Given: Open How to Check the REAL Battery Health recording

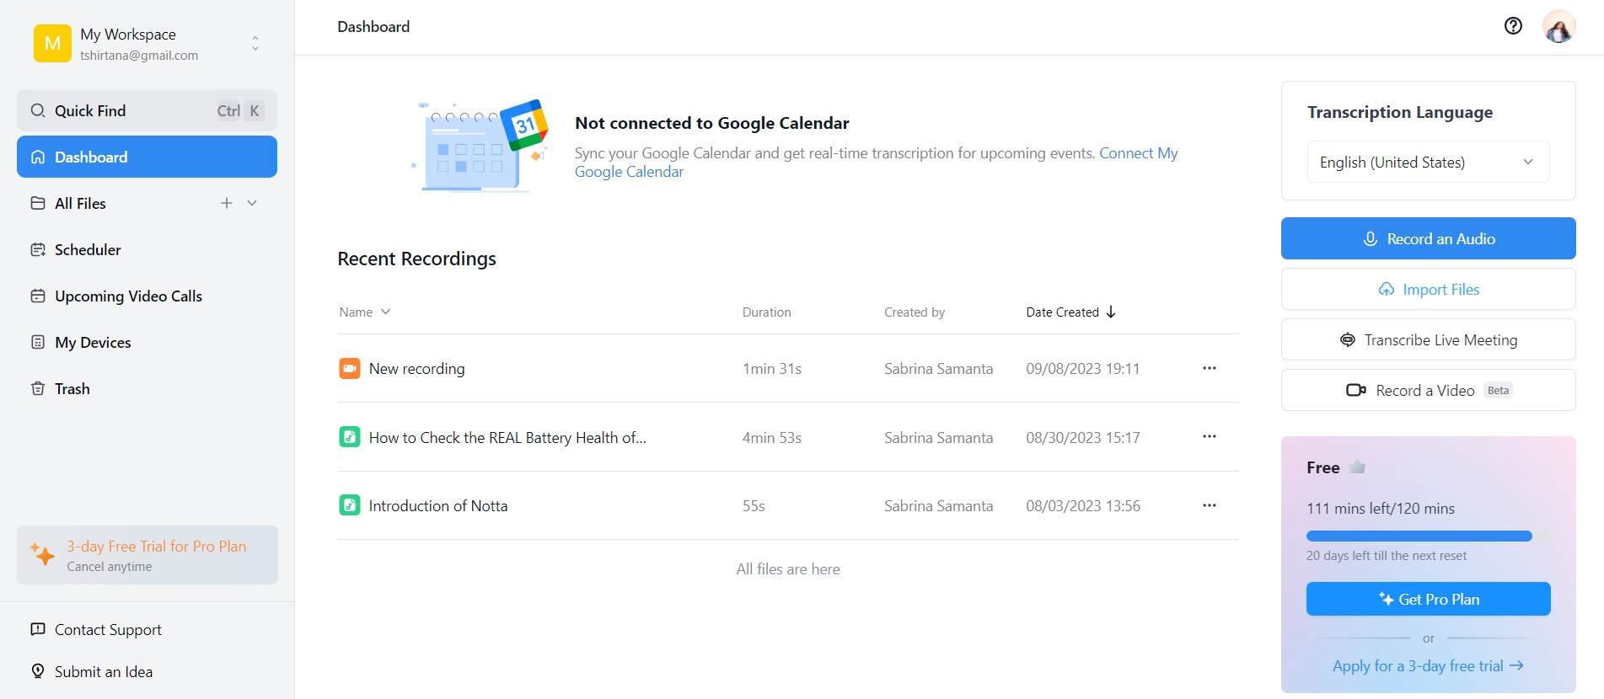Looking at the screenshot, I should tap(507, 437).
